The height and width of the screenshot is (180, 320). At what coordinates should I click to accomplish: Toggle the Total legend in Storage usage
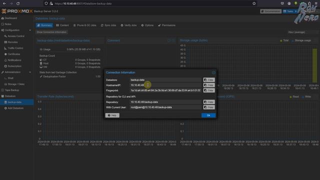click(x=284, y=40)
